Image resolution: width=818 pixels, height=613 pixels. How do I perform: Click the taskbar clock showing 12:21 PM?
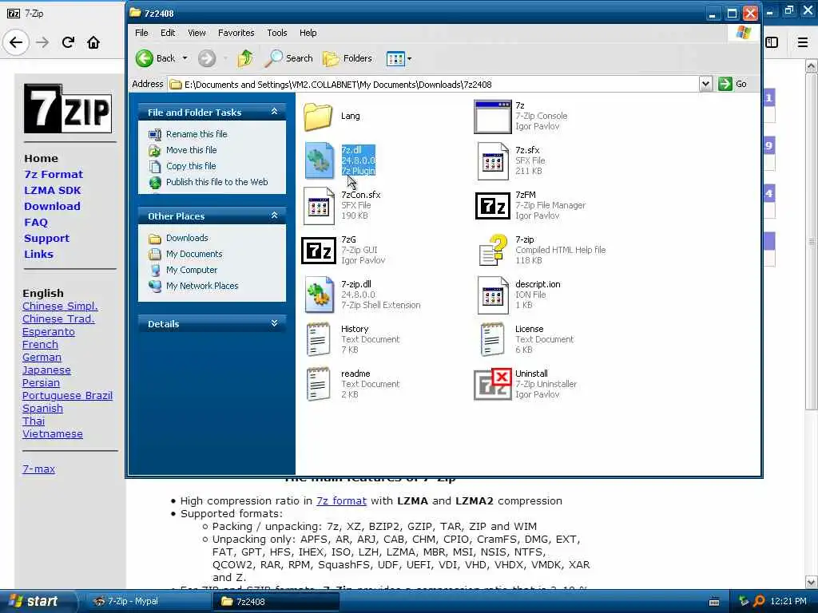(788, 602)
